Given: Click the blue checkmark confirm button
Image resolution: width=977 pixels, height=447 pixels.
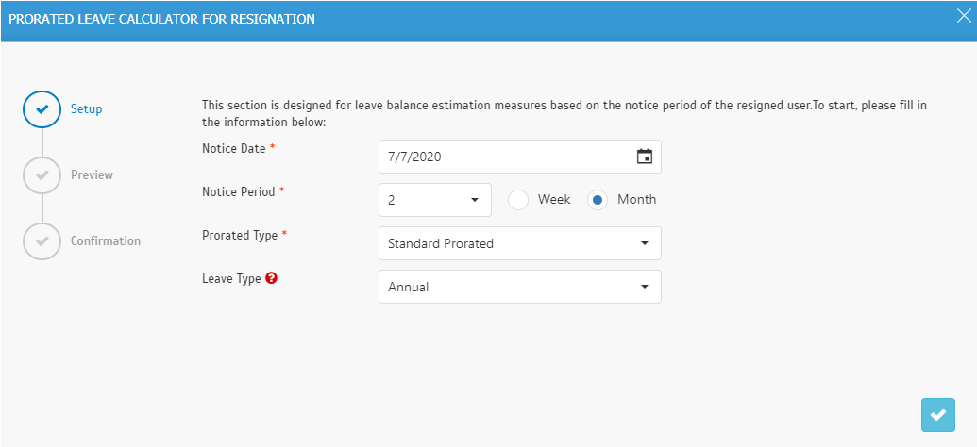Looking at the screenshot, I should [x=937, y=415].
